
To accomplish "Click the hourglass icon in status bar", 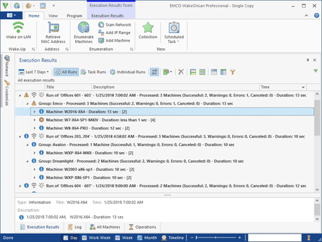I will pos(309,238).
